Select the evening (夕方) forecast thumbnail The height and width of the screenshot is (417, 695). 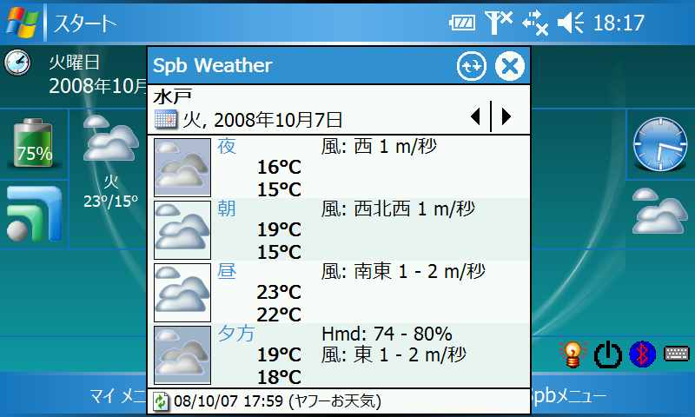click(x=182, y=354)
